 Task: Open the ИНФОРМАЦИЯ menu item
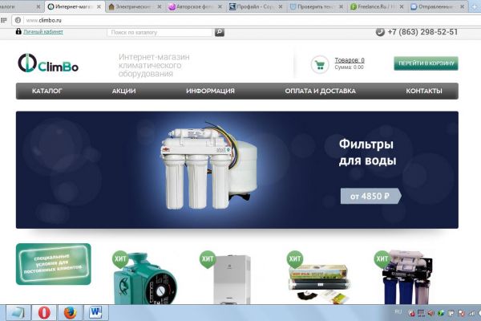210,91
